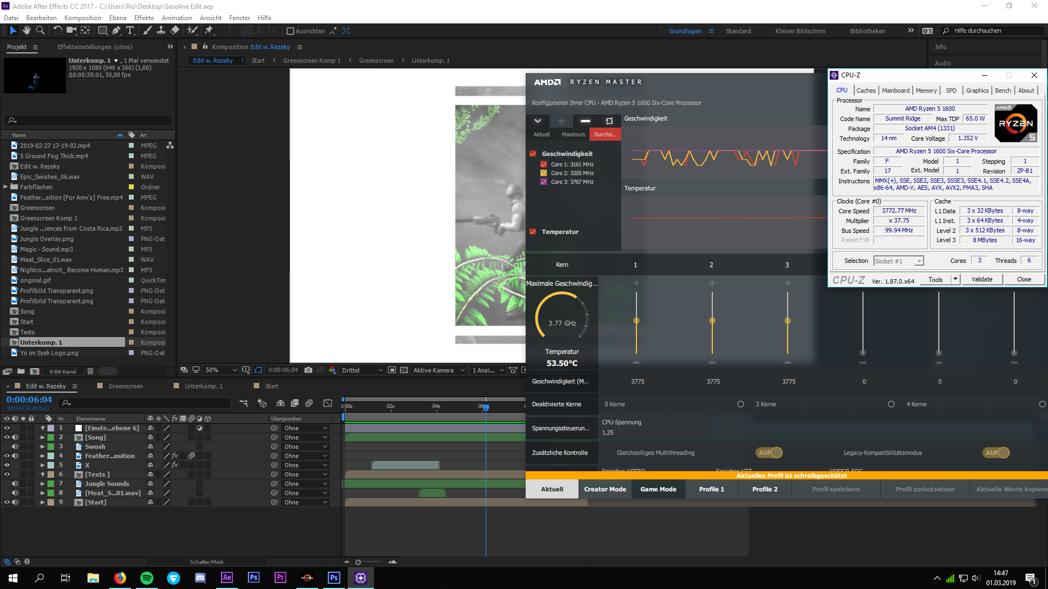The width and height of the screenshot is (1048, 589).
Task: Open the Effekte menu
Action: pos(144,17)
